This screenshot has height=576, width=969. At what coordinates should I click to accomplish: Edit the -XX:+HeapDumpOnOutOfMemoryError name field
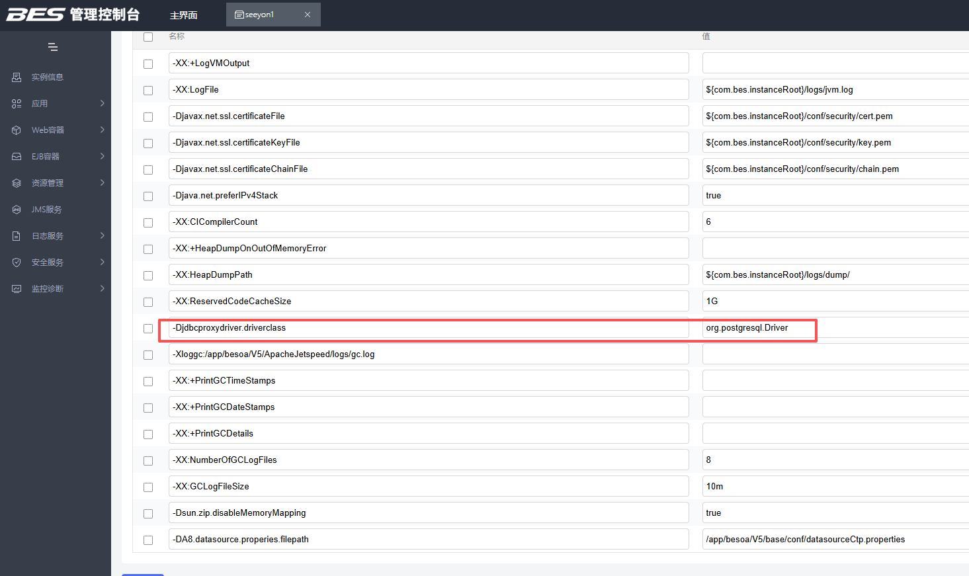[x=429, y=248]
